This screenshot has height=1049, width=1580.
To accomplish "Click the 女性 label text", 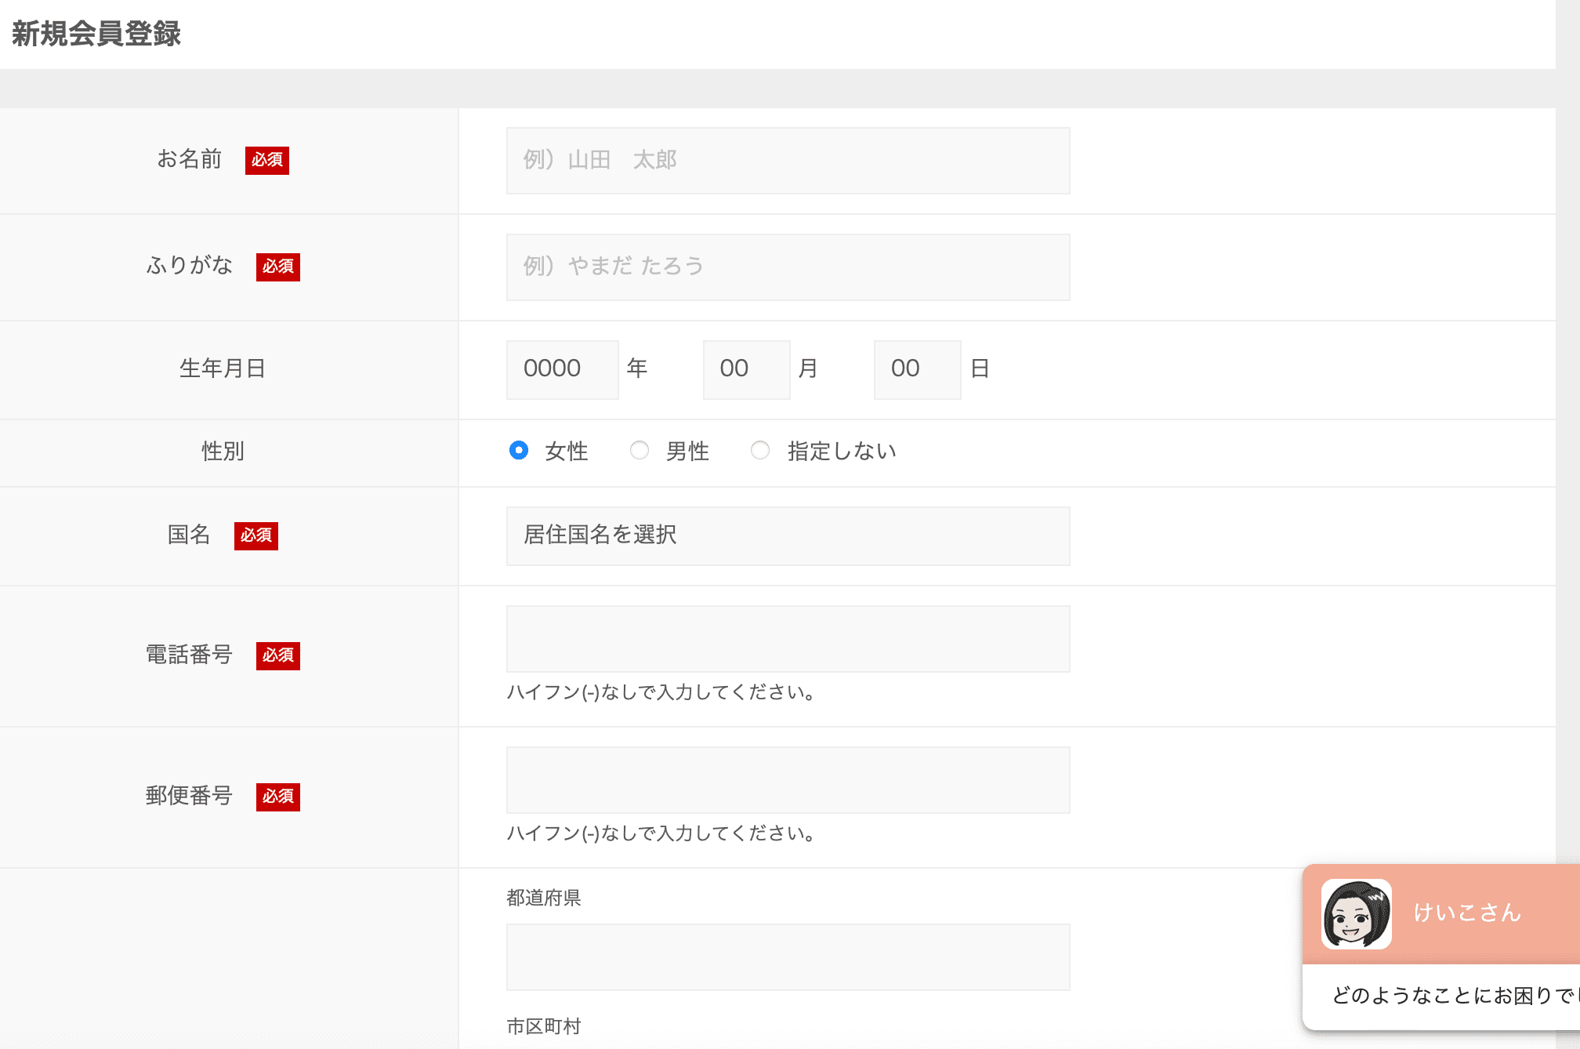I will 567,452.
